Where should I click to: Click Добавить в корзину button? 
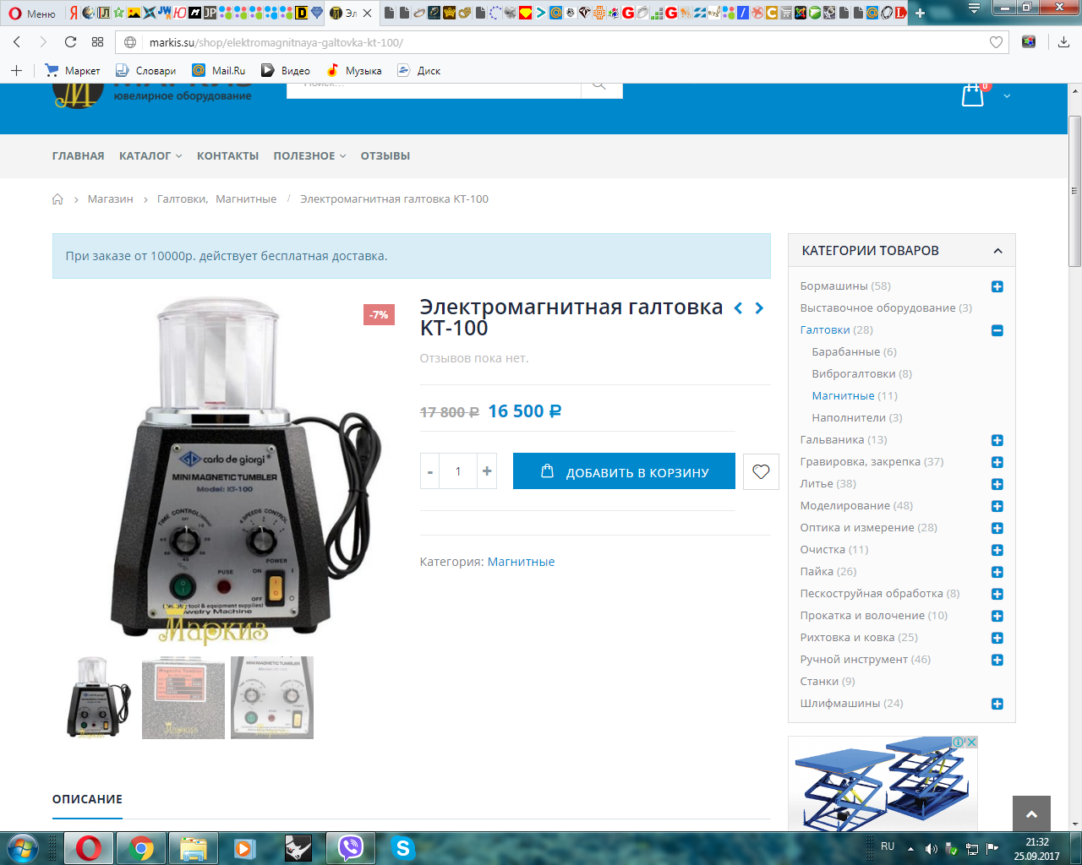(x=624, y=472)
